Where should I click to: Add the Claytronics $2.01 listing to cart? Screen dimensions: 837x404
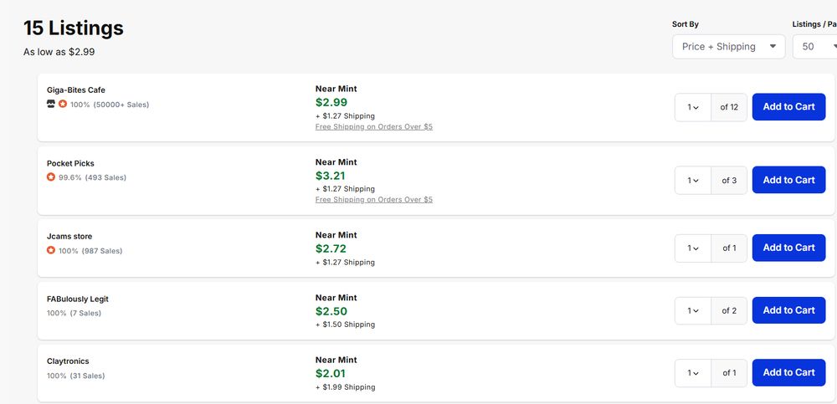pos(788,373)
